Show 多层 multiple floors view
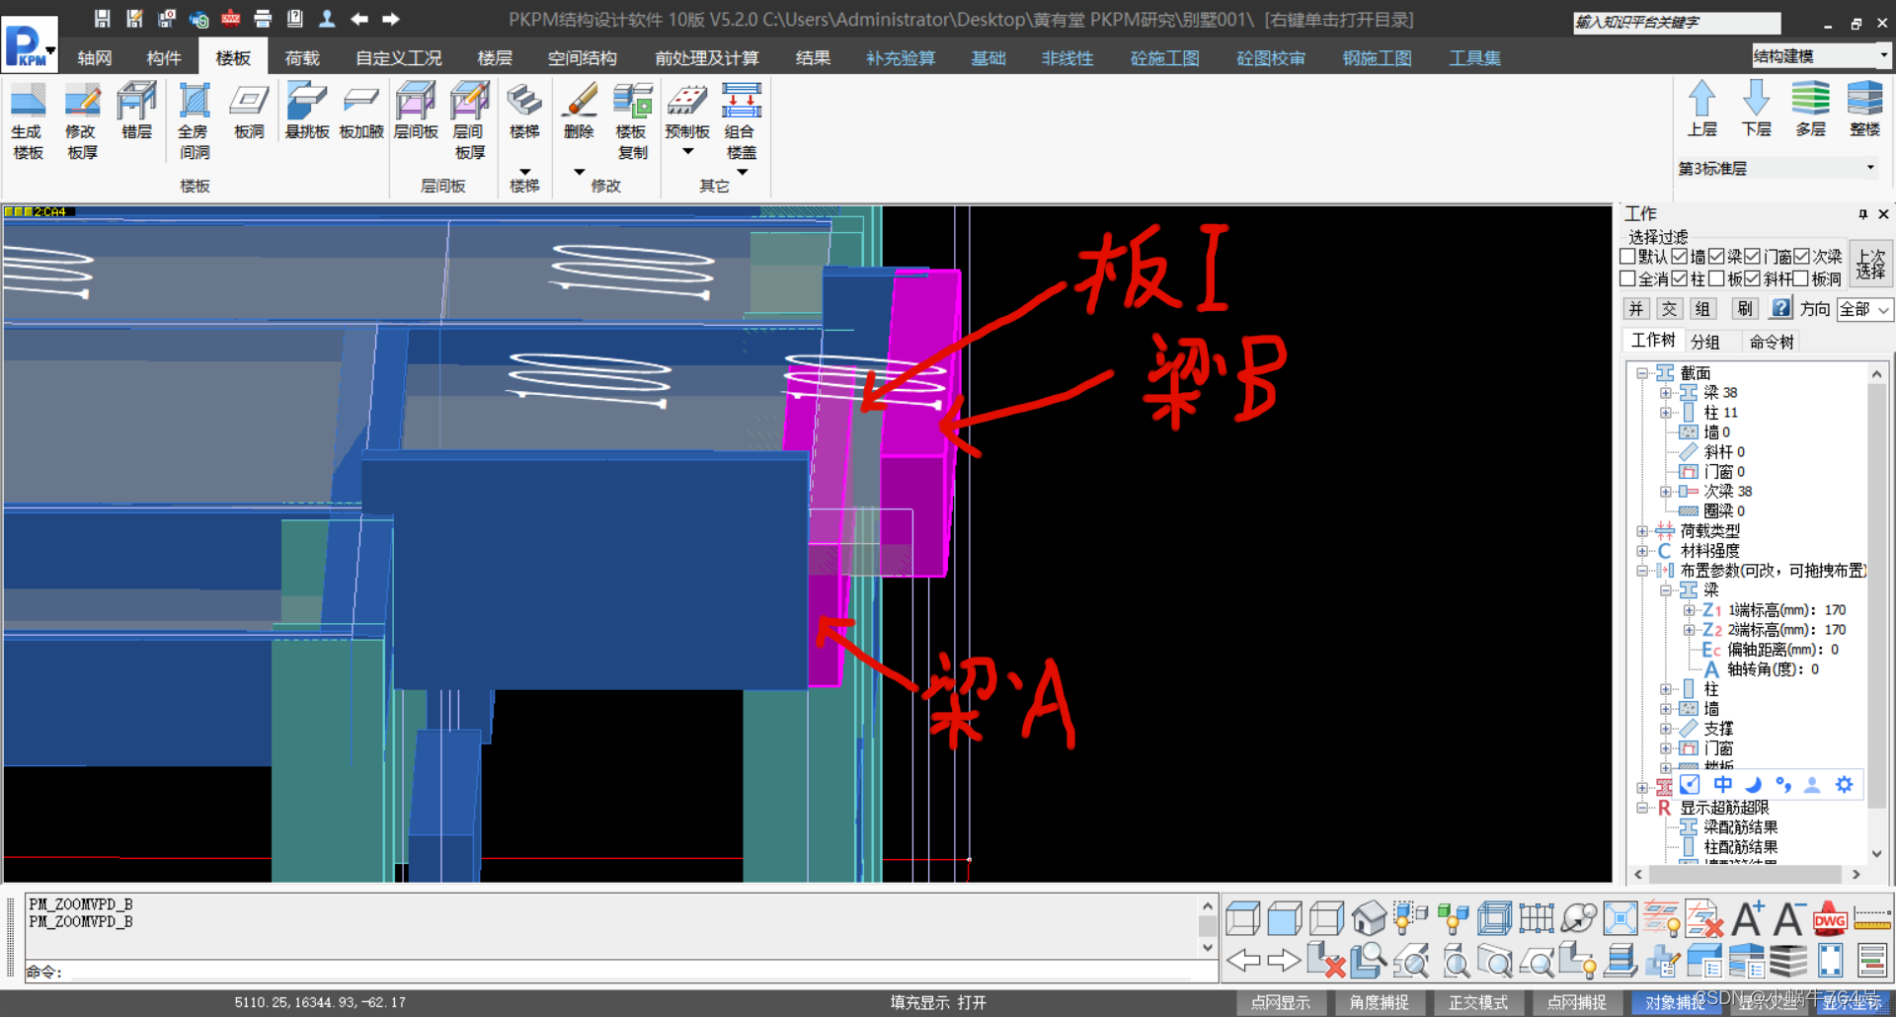The height and width of the screenshot is (1017, 1896). [1810, 99]
